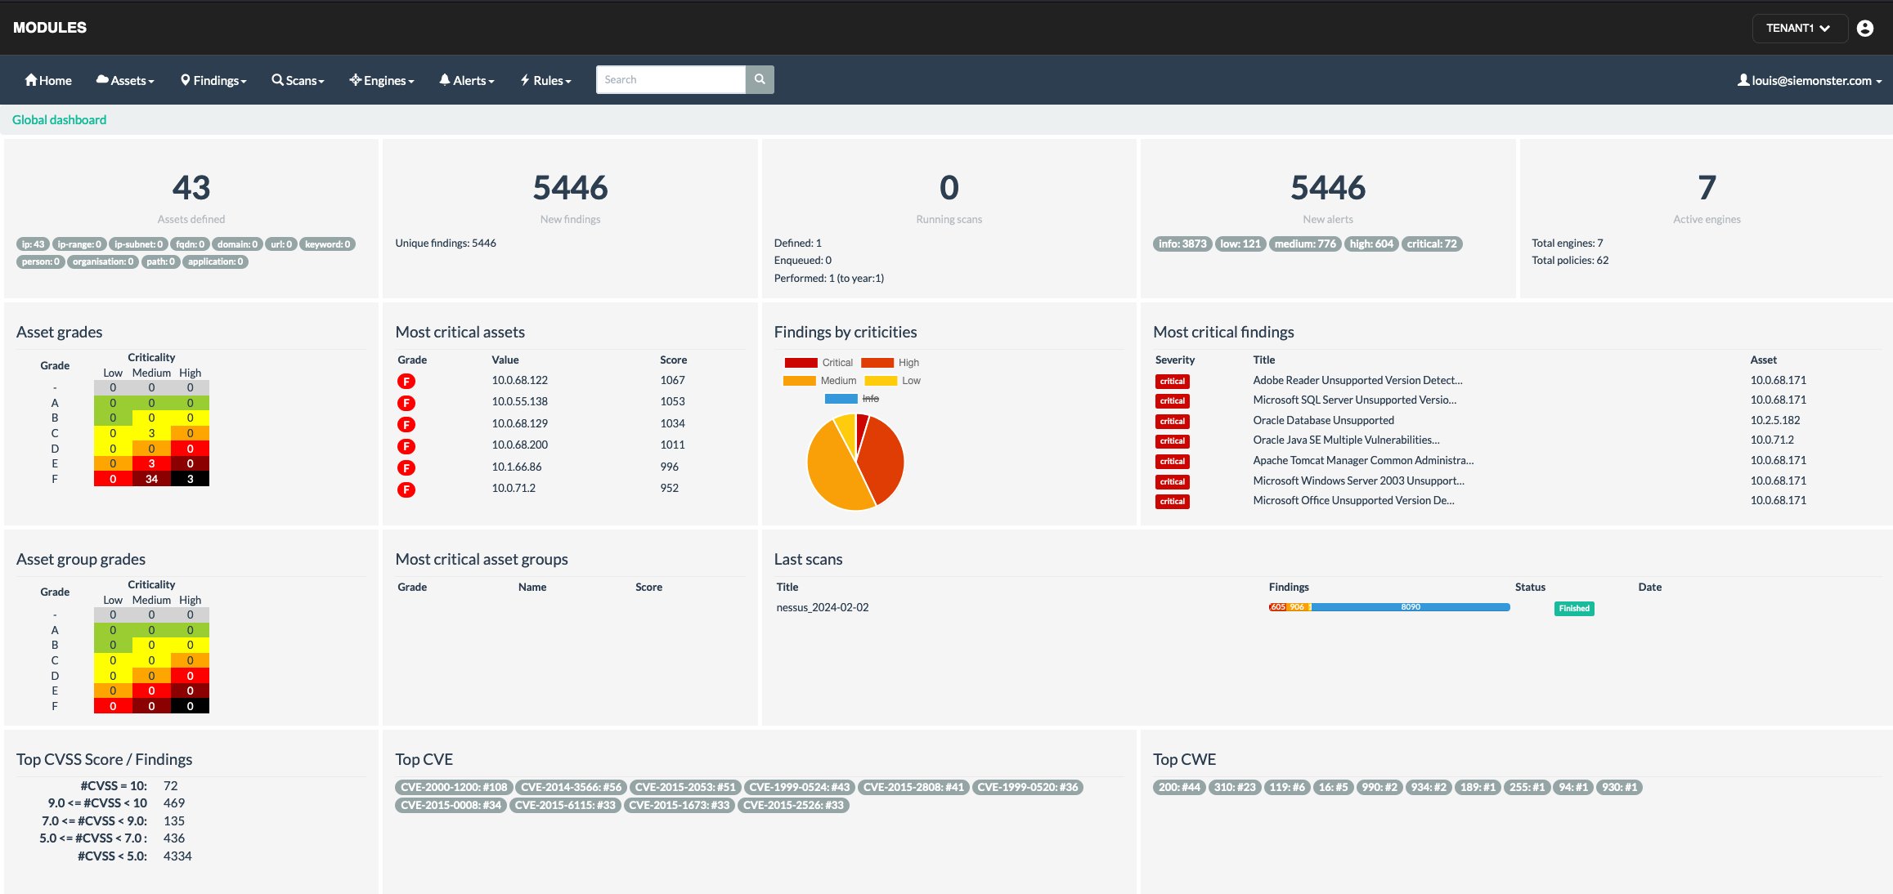Open the Alerts menu
The width and height of the screenshot is (1893, 894).
click(467, 80)
